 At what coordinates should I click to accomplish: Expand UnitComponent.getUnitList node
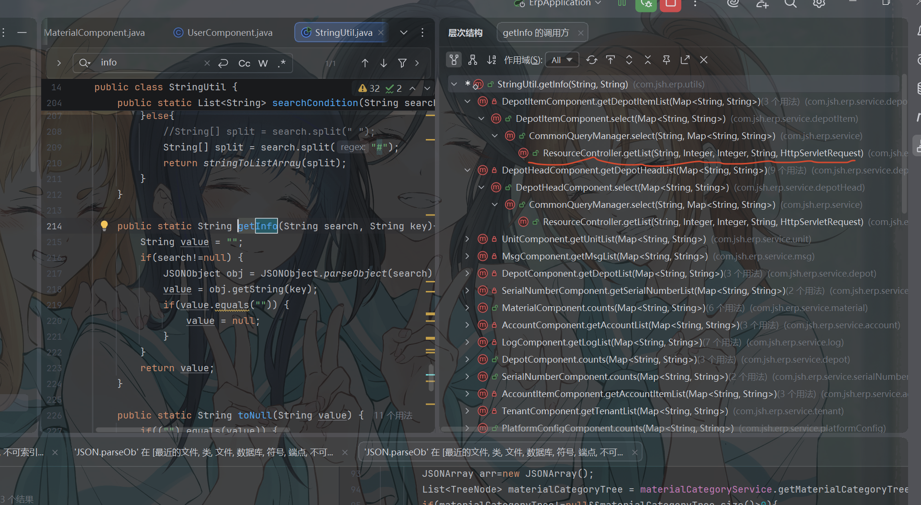[467, 239]
